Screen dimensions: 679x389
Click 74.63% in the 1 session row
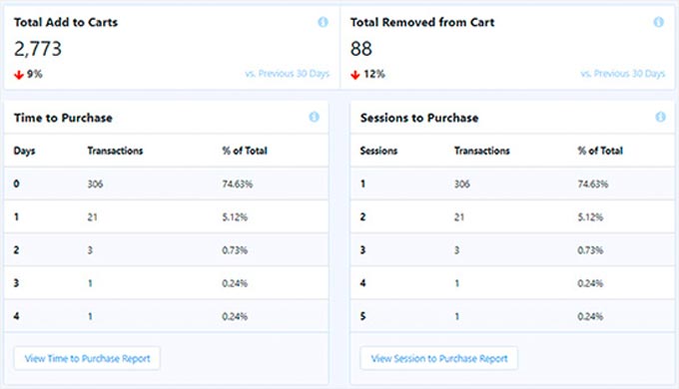click(x=593, y=184)
